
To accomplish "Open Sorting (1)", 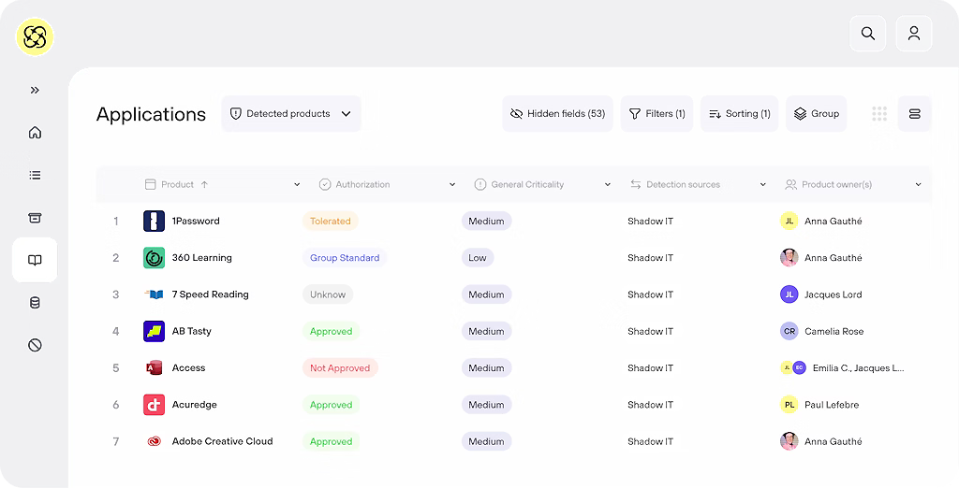I will point(740,114).
